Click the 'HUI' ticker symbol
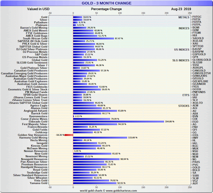This screenshot has width=213, height=193. [195, 35]
